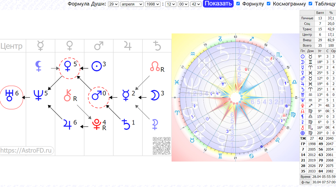This screenshot has height=187, width=336.
Task: Click the Sun row symbol in the table
Action: [302, 57]
